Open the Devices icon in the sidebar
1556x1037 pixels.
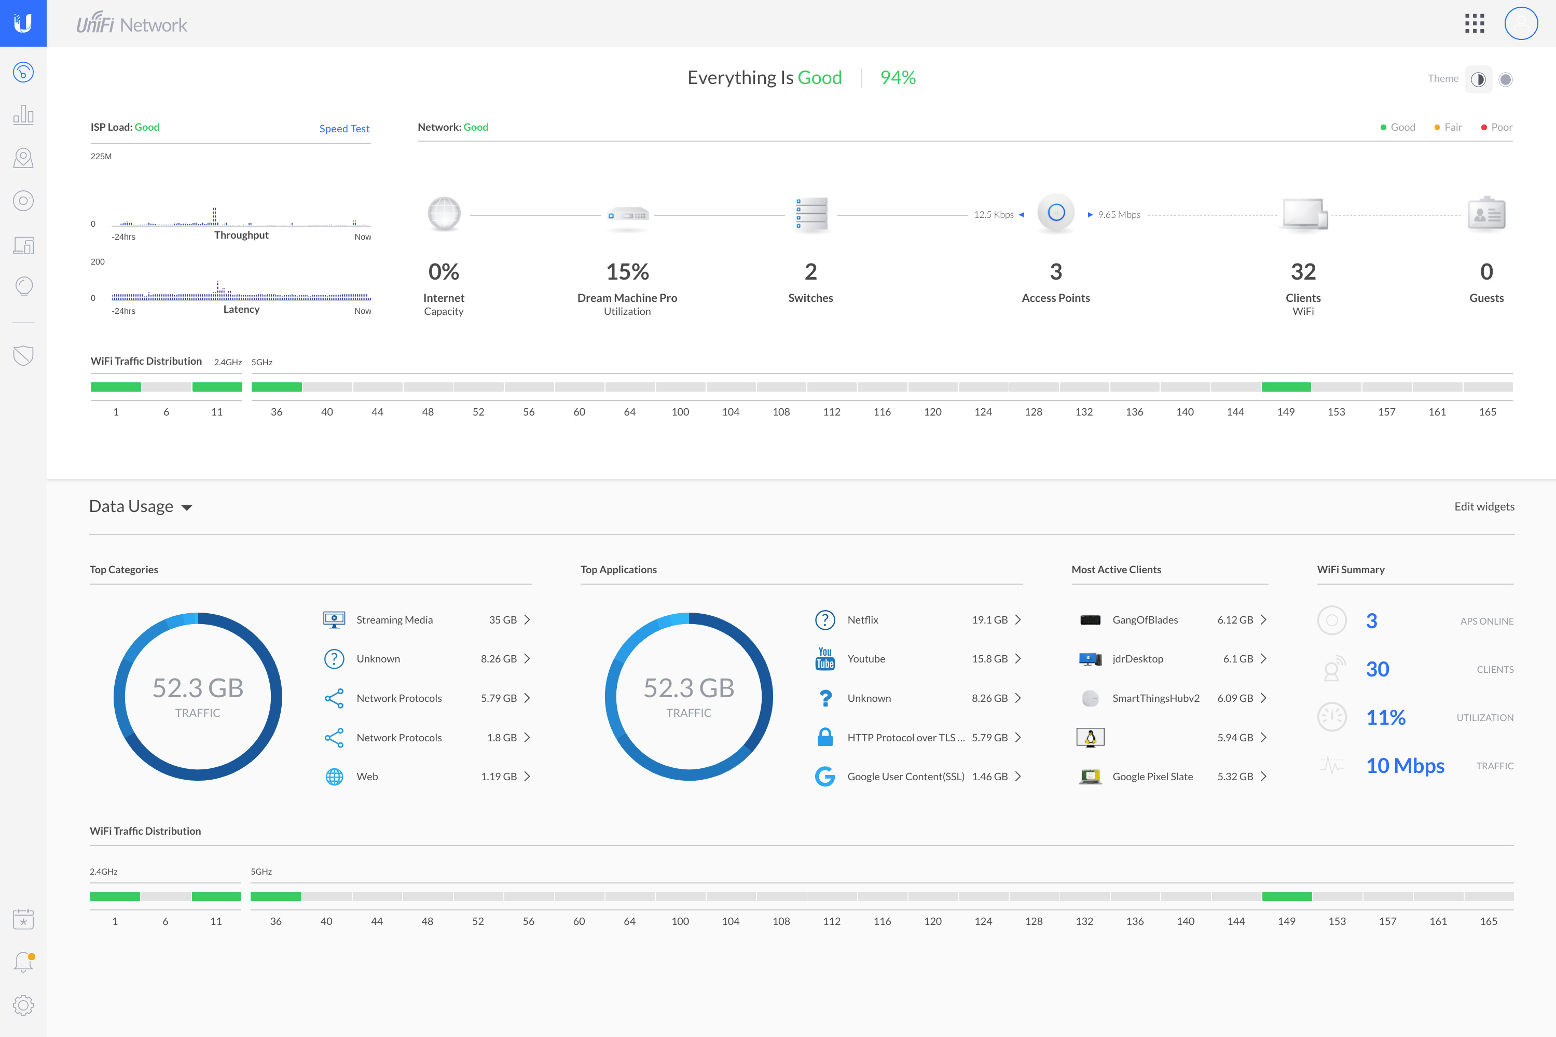(x=23, y=201)
